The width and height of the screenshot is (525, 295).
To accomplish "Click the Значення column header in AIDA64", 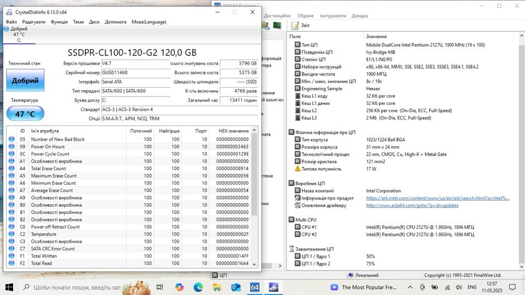I will point(376,36).
